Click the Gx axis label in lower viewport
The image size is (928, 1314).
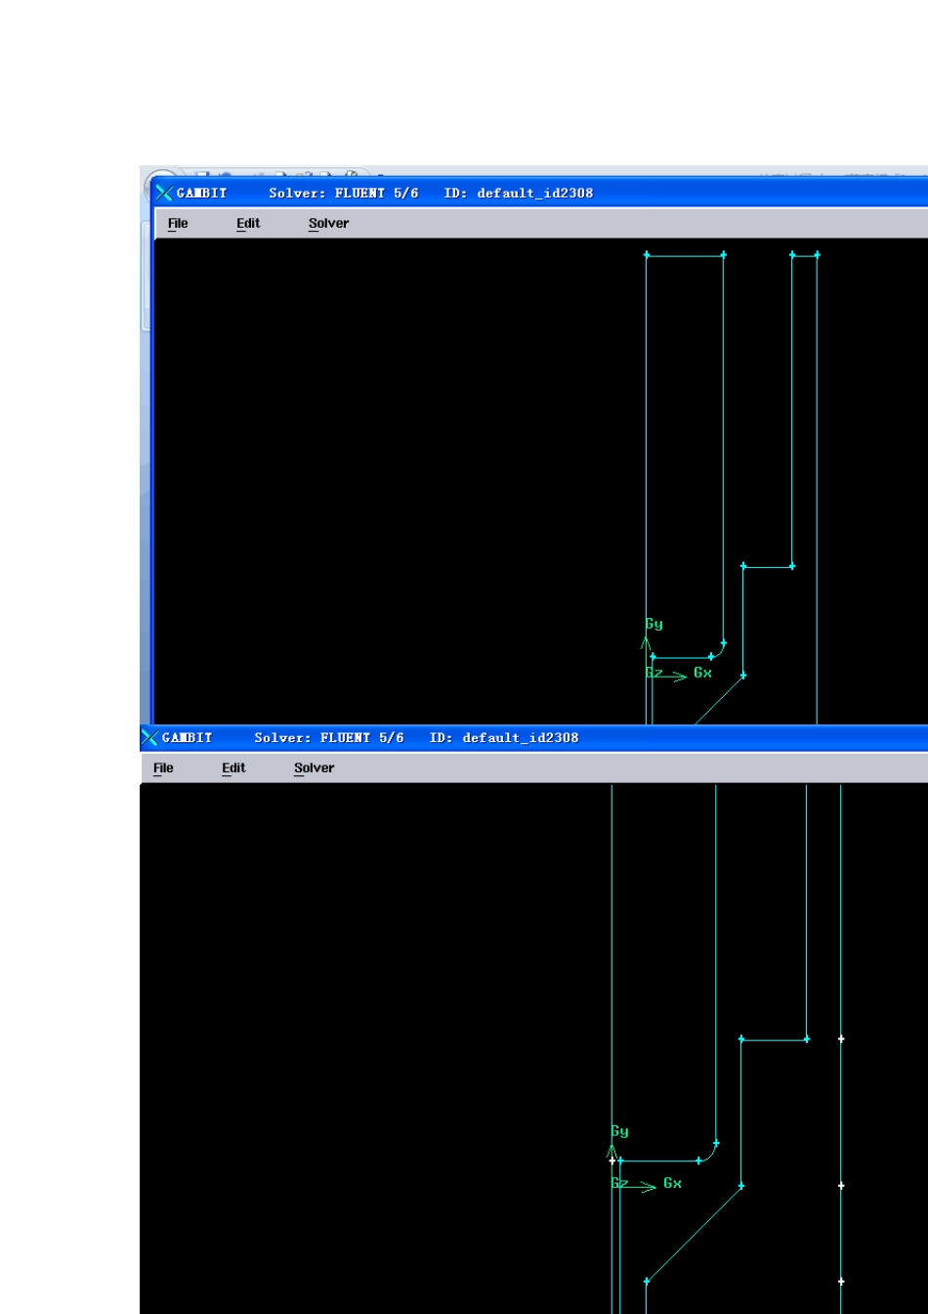[x=672, y=1183]
